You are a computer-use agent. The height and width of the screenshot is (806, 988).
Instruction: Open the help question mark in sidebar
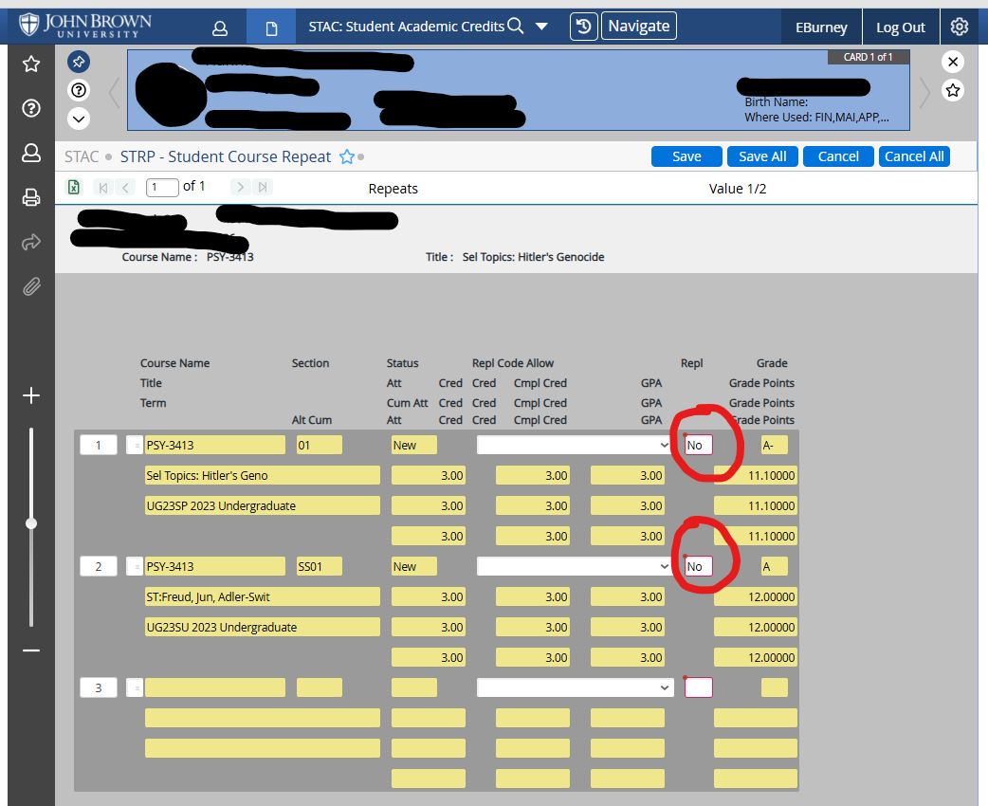click(31, 108)
